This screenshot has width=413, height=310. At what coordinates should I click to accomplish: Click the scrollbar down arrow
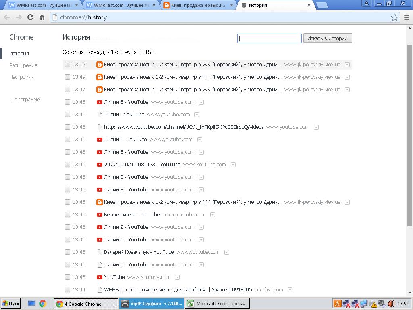pos(409,292)
